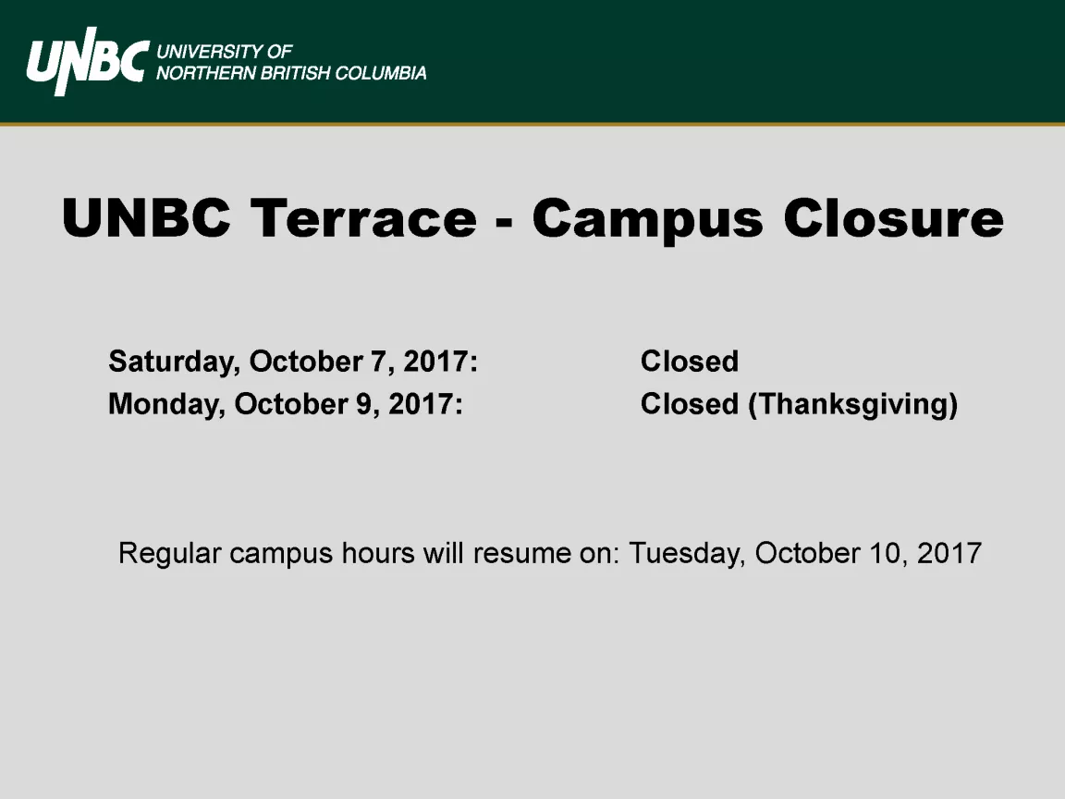Click the word Closure in the title
The height and width of the screenshot is (799, 1065).
894,219
